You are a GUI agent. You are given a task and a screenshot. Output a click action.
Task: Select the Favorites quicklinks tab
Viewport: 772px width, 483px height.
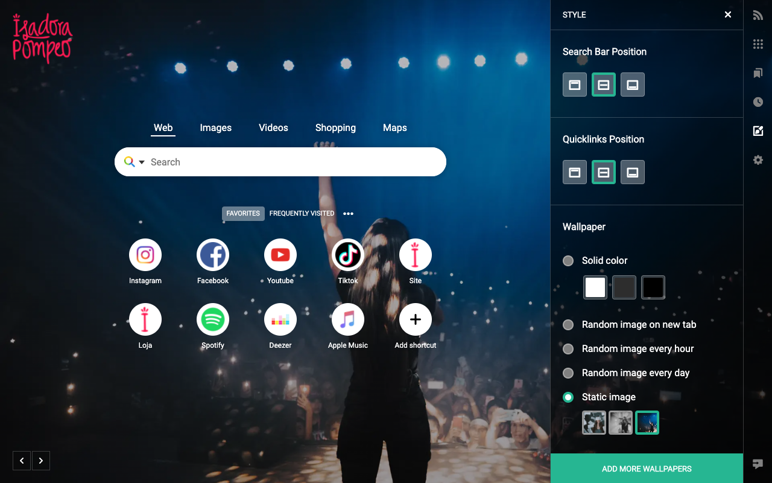click(243, 214)
